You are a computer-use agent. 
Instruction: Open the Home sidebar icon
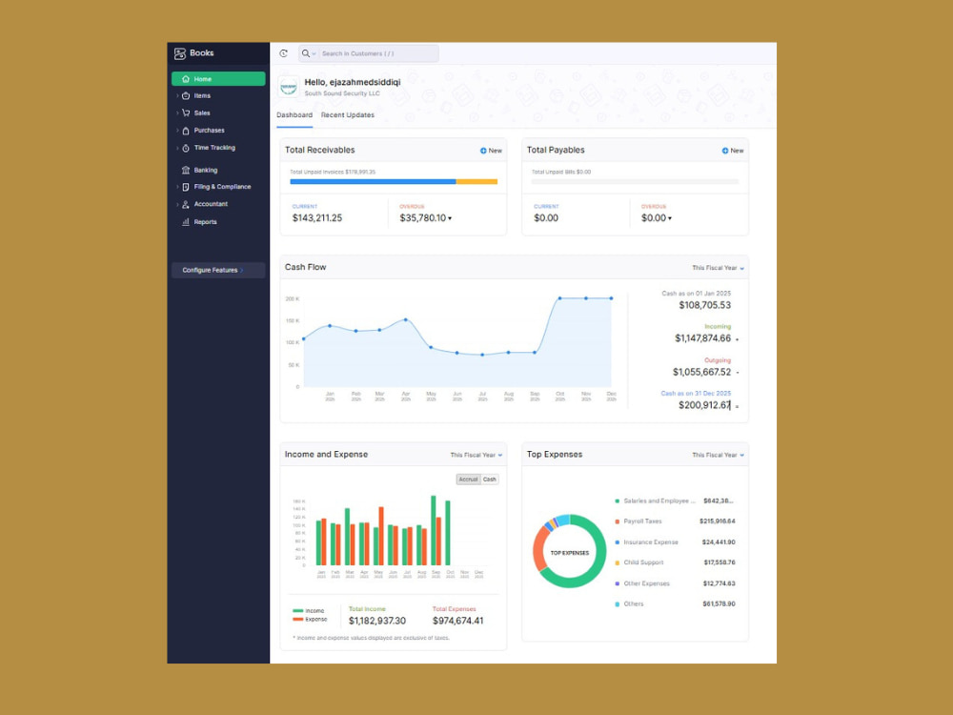tap(186, 79)
